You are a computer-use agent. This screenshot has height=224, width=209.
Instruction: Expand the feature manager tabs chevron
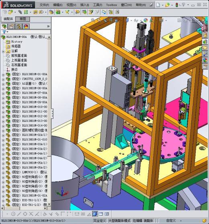click(x=48, y=26)
